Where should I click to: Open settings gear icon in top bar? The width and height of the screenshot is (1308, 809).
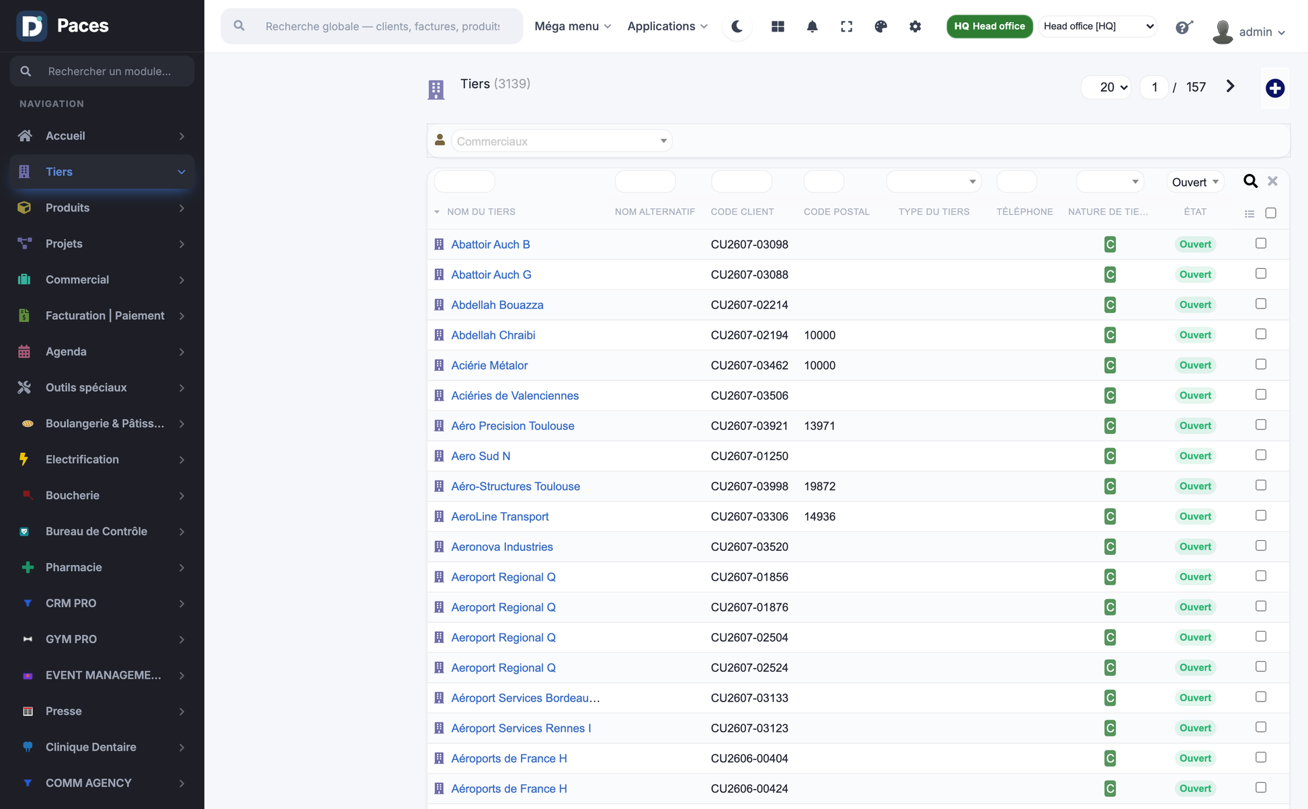point(915,26)
